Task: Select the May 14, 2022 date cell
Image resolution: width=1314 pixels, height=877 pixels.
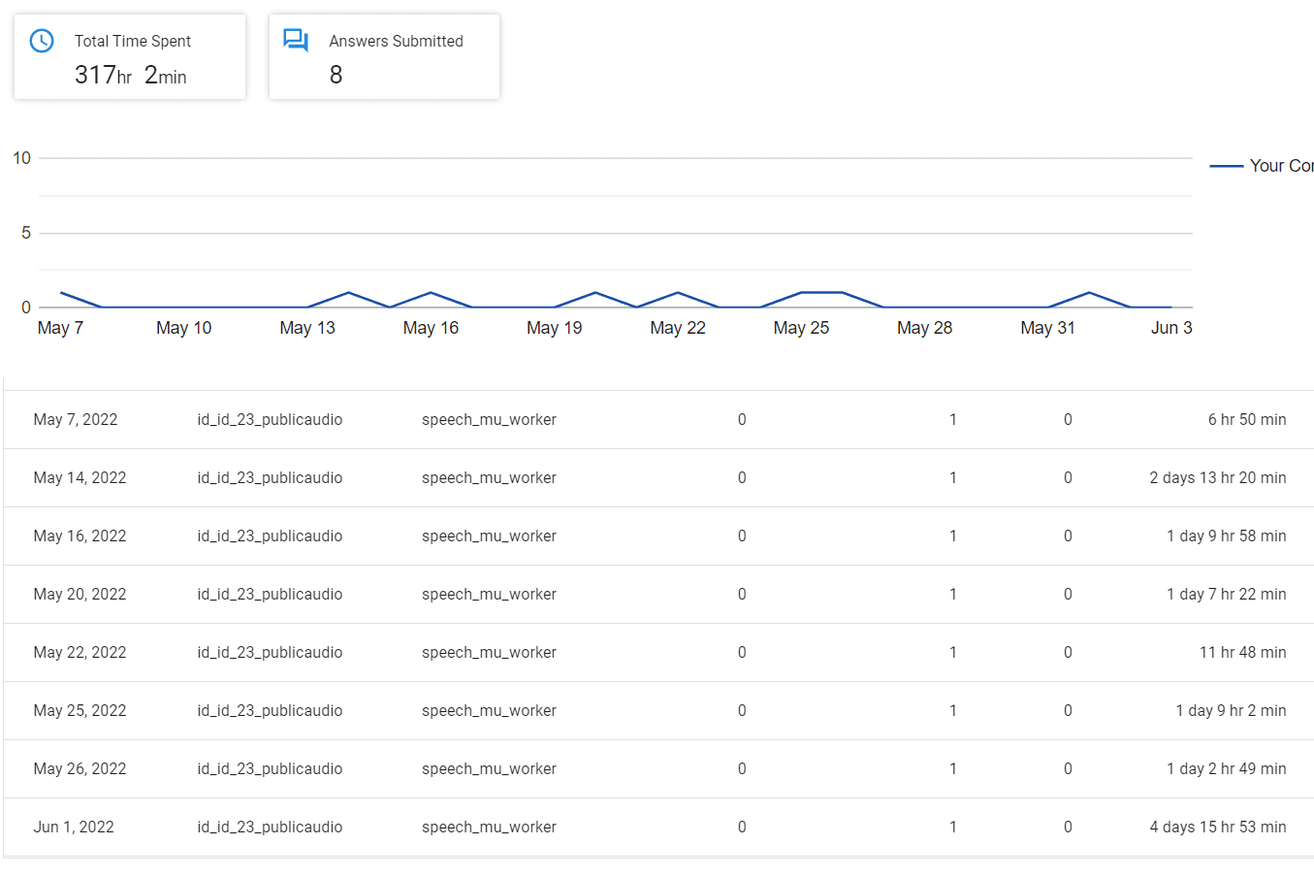Action: pyautogui.click(x=80, y=478)
